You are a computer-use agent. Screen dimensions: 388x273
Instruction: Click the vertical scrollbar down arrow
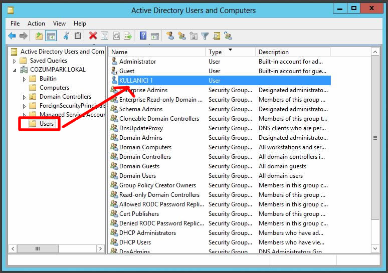click(x=375, y=249)
